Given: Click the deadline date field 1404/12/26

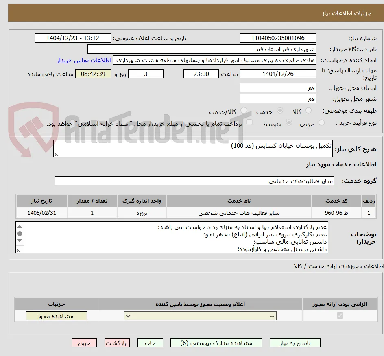Looking at the screenshot, I should pyautogui.click(x=278, y=74).
